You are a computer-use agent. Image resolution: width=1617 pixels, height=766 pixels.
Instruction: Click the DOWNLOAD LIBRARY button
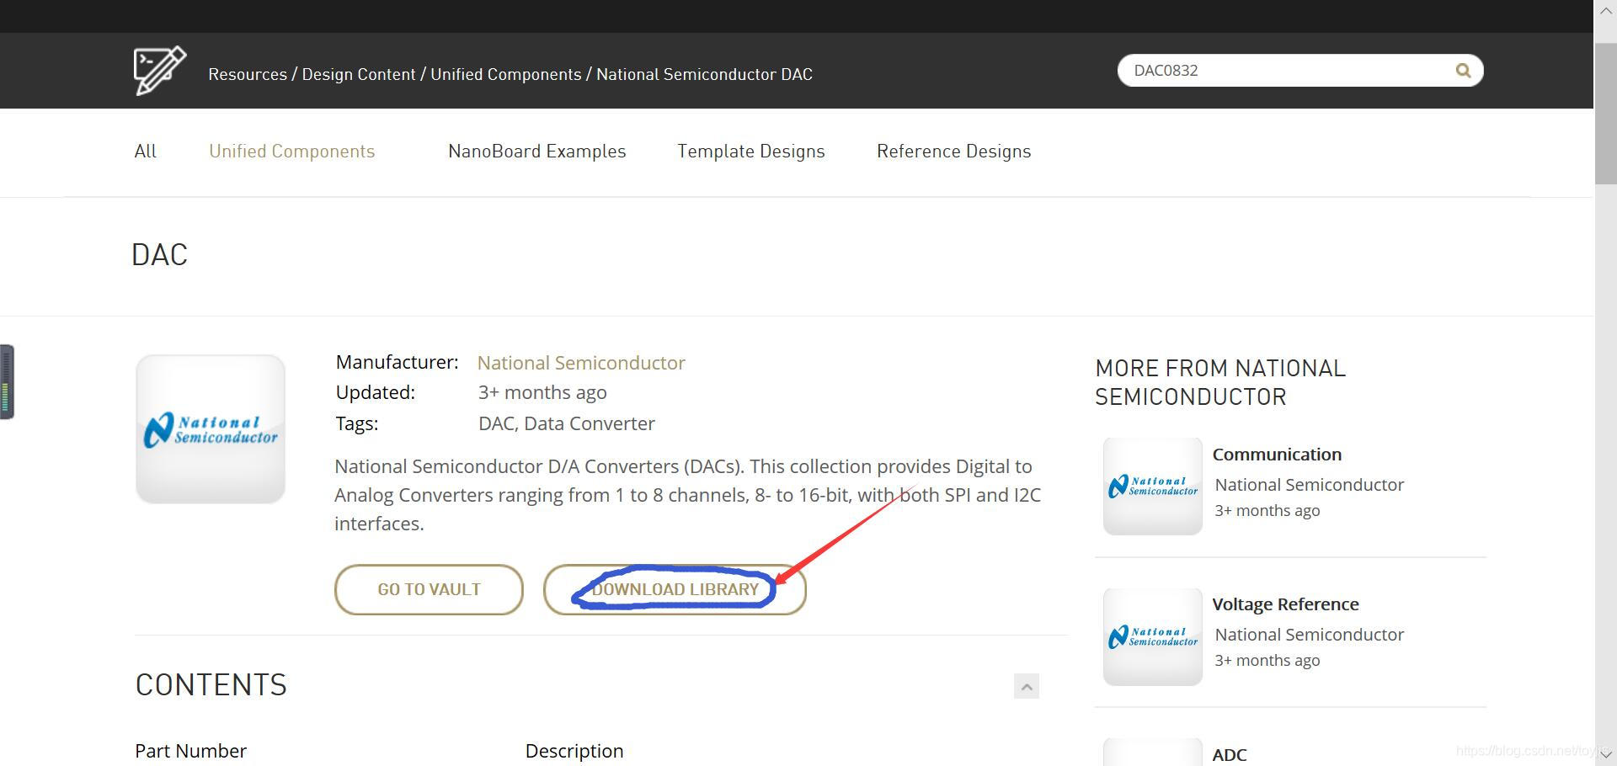[675, 589]
